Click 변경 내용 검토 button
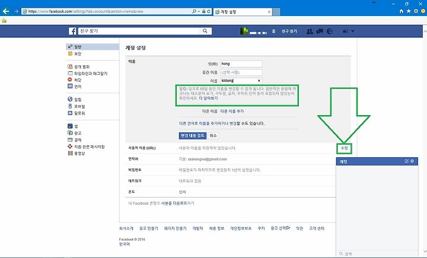This screenshot has width=427, height=258. click(x=193, y=136)
